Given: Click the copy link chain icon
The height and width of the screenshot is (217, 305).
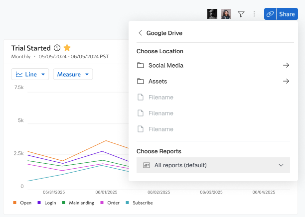Looking at the screenshot, I should [x=270, y=14].
